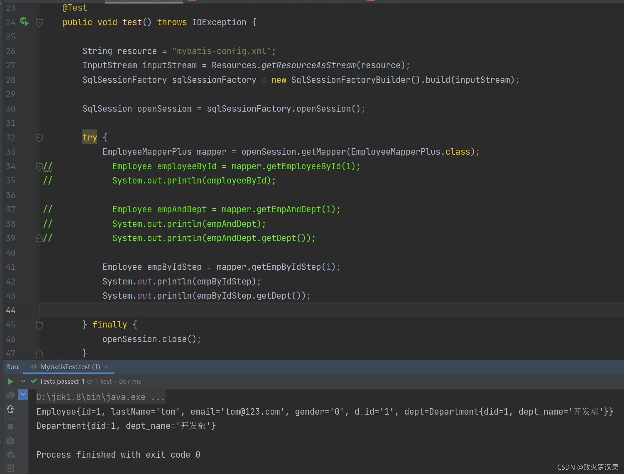This screenshot has width=624, height=474.
Task: Click the "mybatis-config.xml" string literal
Action: 222,51
